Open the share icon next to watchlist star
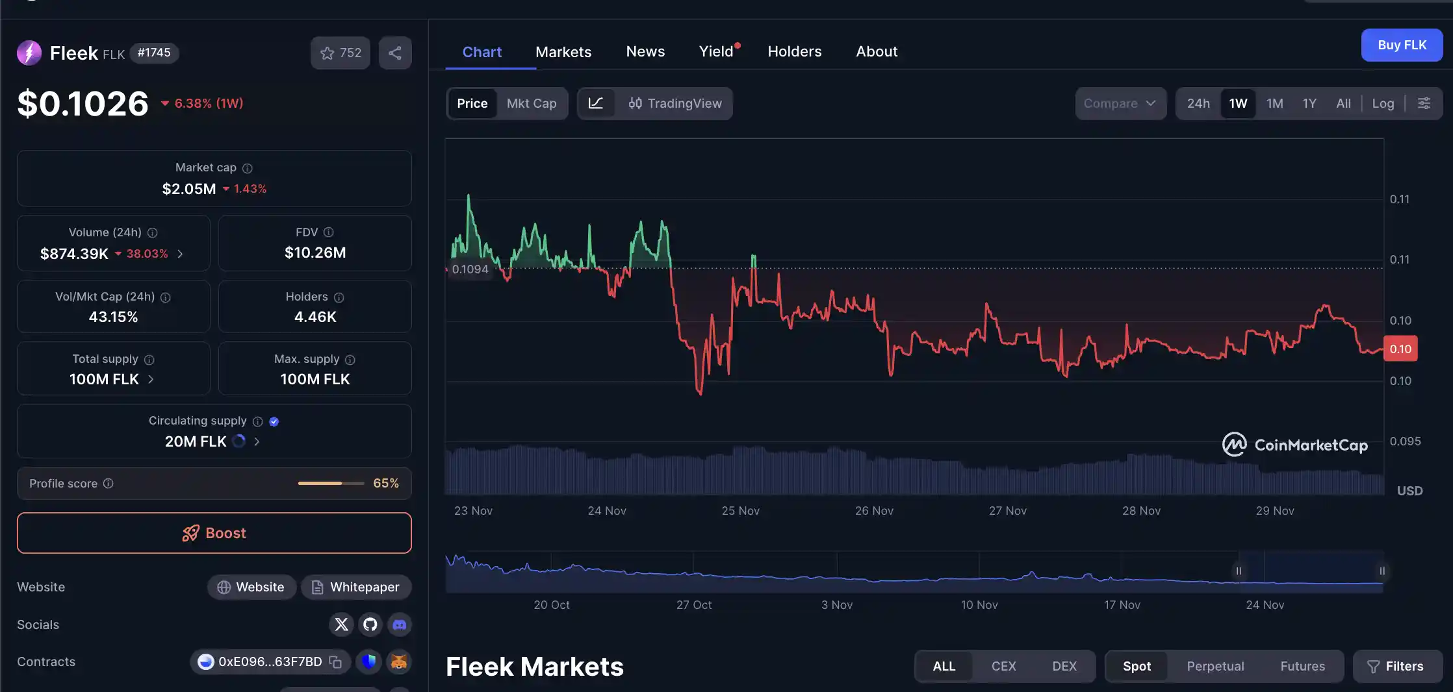Viewport: 1453px width, 692px height. click(394, 53)
